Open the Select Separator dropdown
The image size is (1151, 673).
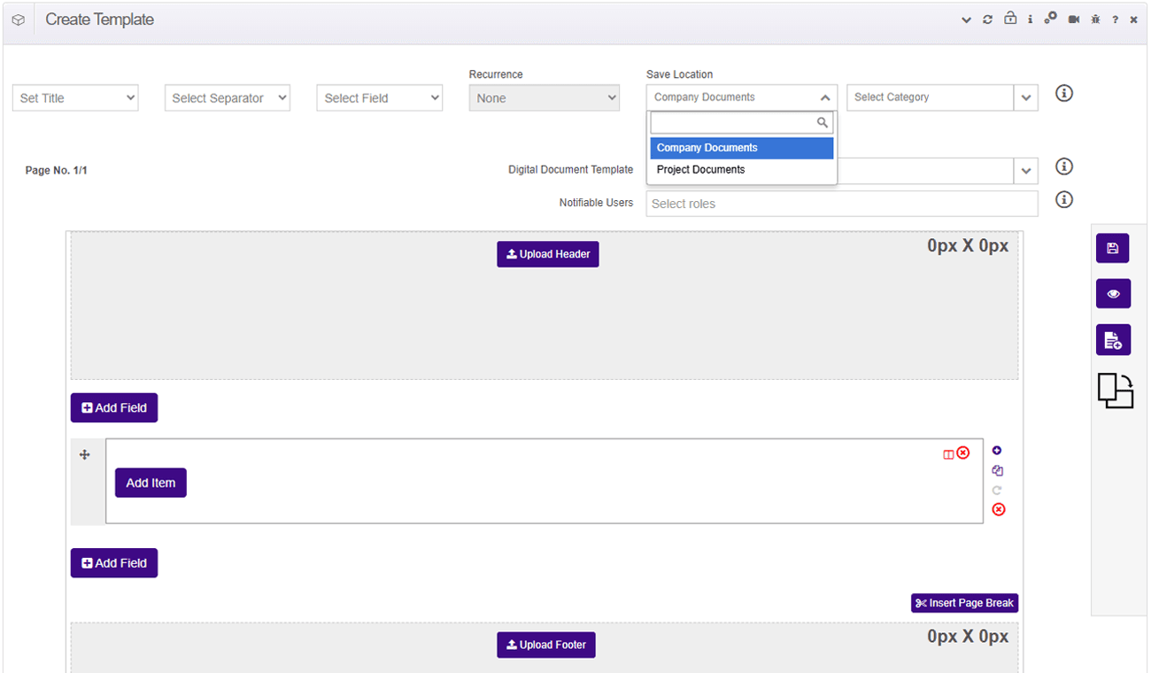[x=228, y=98]
